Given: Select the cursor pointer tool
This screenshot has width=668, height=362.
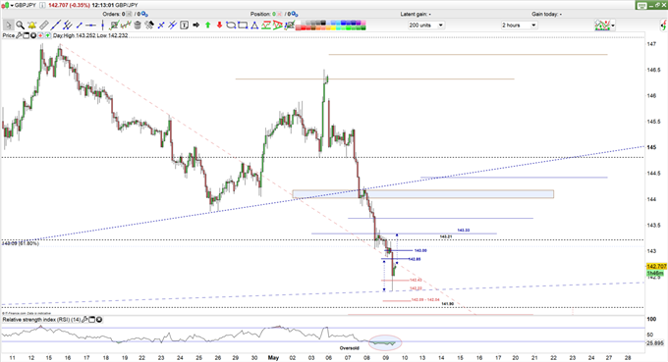Looking at the screenshot, I should (x=8, y=26).
